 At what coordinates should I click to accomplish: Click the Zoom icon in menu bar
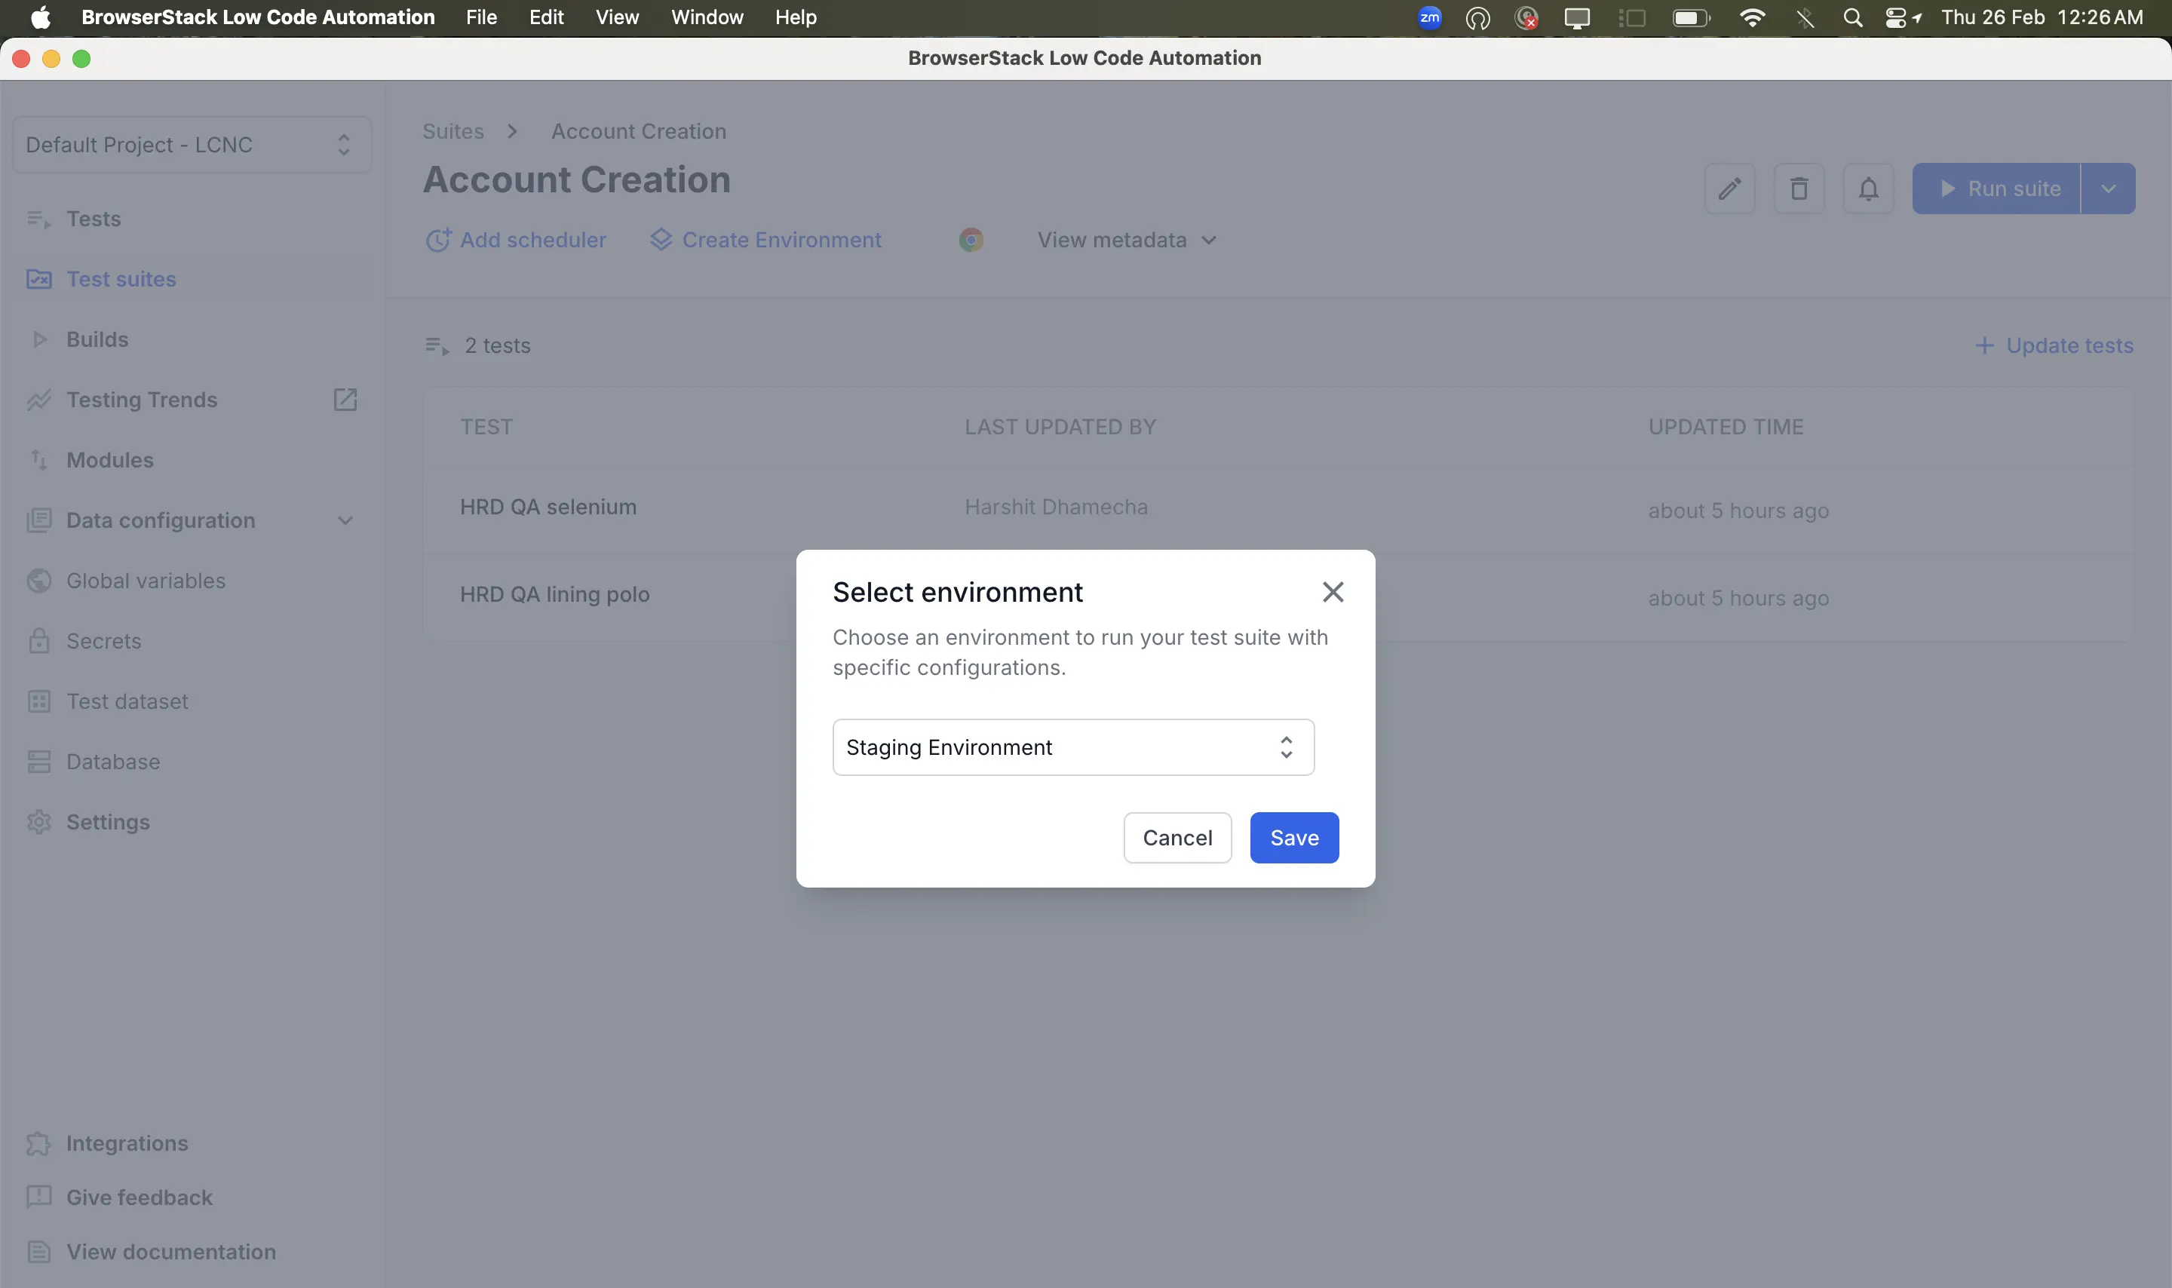[x=1429, y=17]
